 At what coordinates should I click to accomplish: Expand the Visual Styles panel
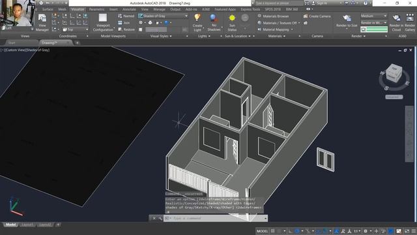(161, 36)
